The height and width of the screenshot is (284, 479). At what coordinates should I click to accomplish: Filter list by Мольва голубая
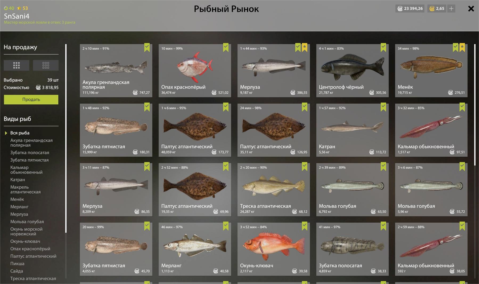27,222
